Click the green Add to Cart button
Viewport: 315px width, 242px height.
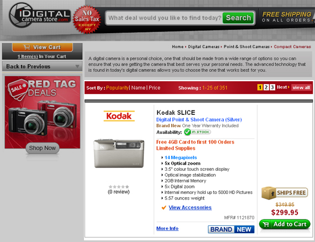click(285, 224)
